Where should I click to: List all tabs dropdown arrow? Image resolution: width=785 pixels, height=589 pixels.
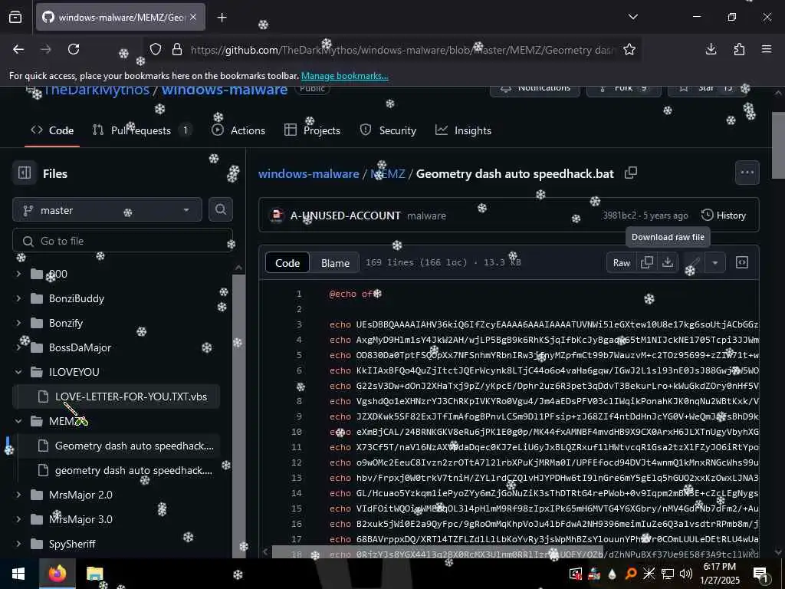[x=632, y=17]
